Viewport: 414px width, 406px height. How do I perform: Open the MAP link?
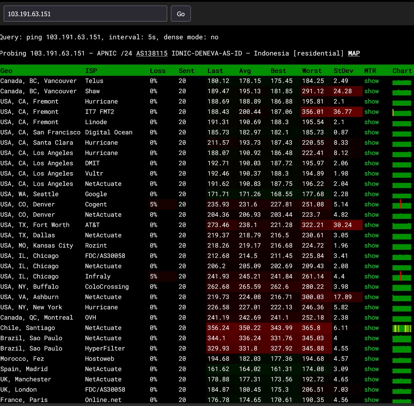tap(354, 53)
